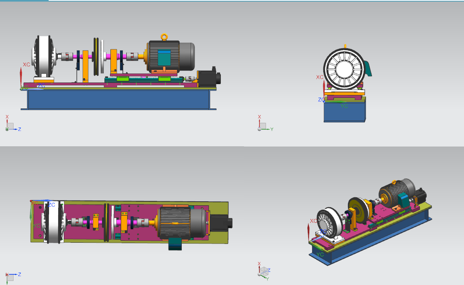
Task: Select the blue base block in the end view
Action: (345, 112)
